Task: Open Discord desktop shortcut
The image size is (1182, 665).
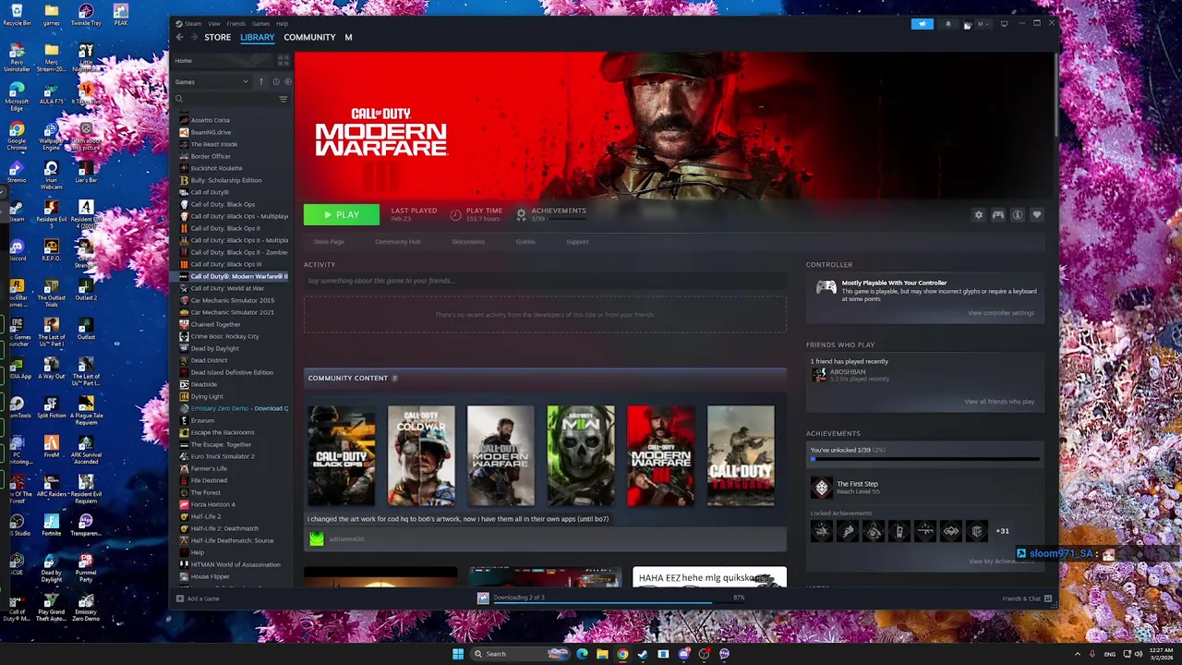Action: 17,249
